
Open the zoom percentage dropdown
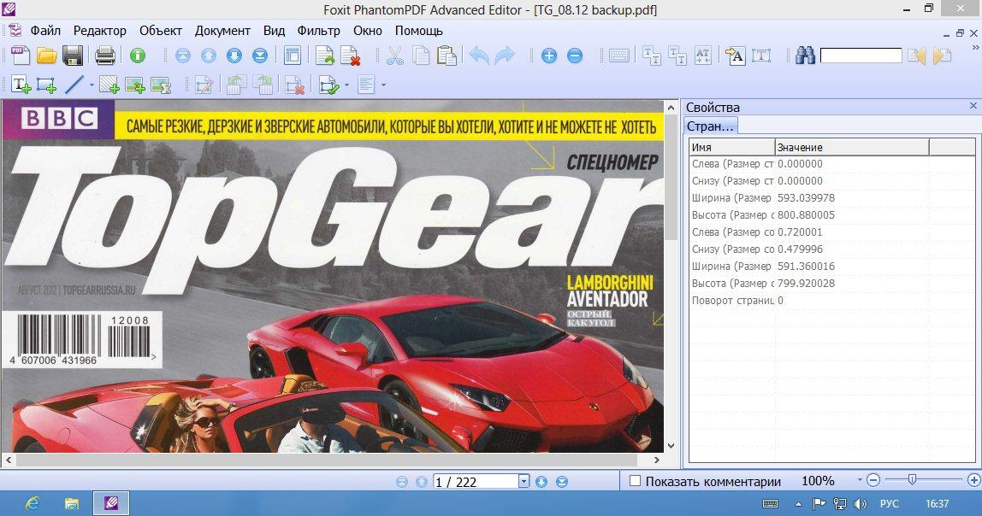click(x=860, y=480)
